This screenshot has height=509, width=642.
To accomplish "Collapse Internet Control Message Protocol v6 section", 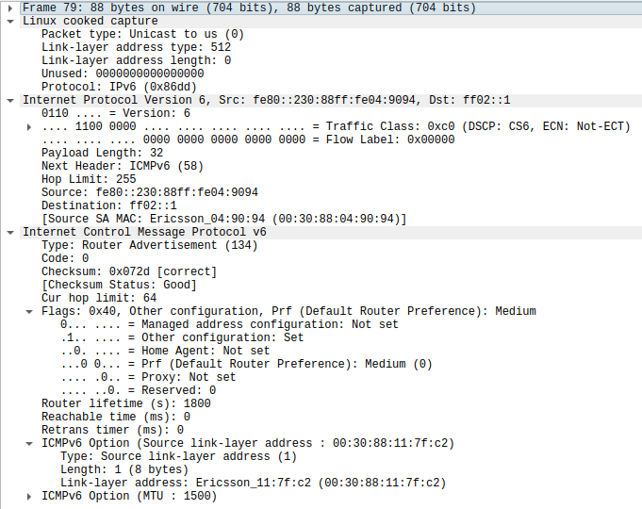I will pyautogui.click(x=10, y=232).
